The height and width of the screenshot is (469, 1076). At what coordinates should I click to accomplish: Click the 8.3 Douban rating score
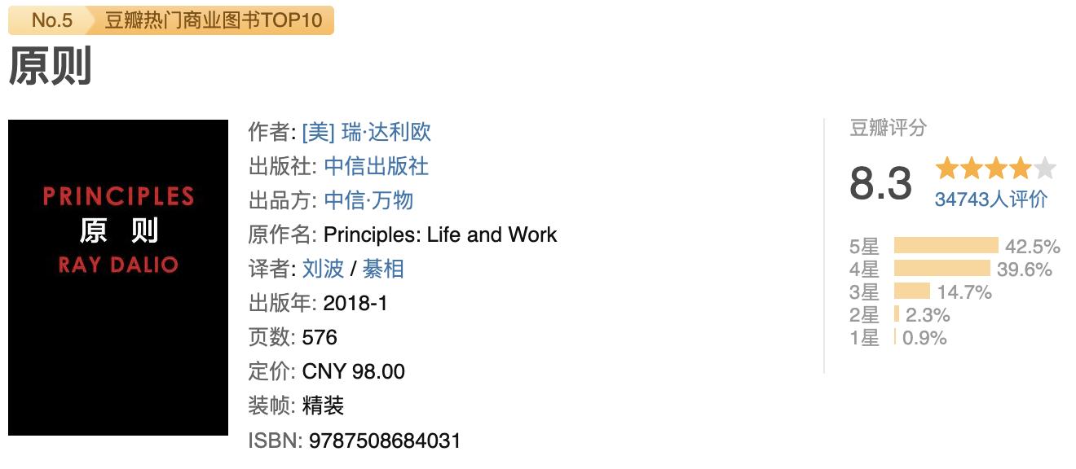pyautogui.click(x=882, y=181)
